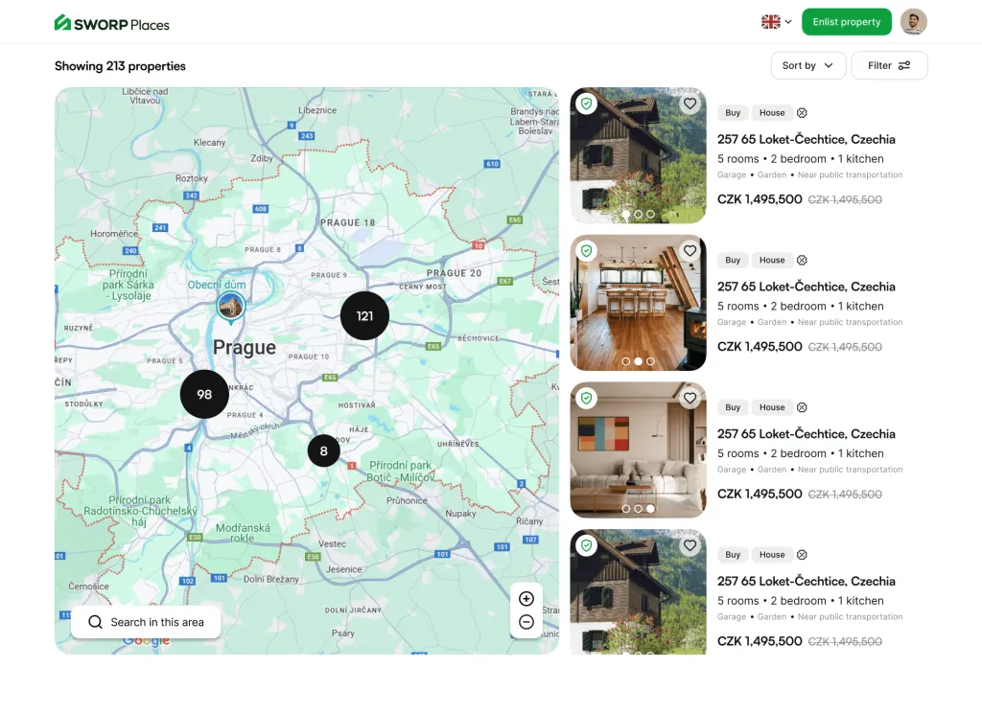Expand the Sort by dropdown
The image size is (982, 714).
[807, 65]
